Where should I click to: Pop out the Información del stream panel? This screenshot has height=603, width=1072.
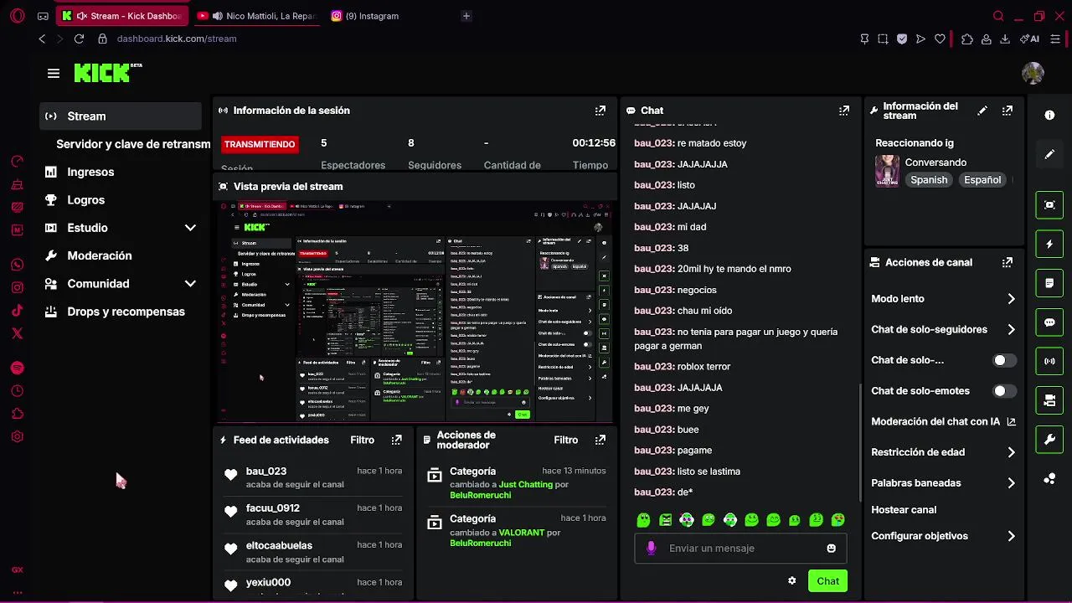(x=1007, y=111)
